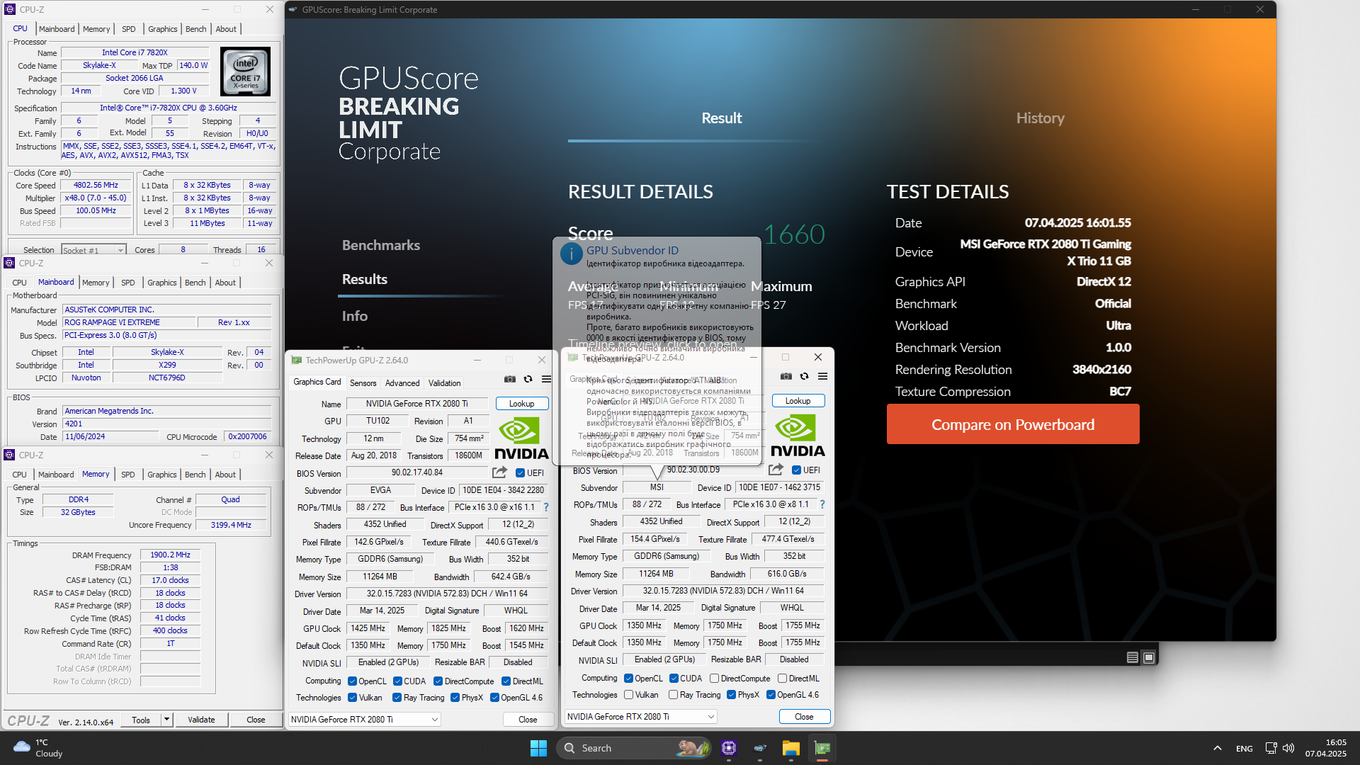This screenshot has width=1360, height=765.
Task: Toggle PhysX checkbox in right GPU-Z
Action: coord(731,695)
